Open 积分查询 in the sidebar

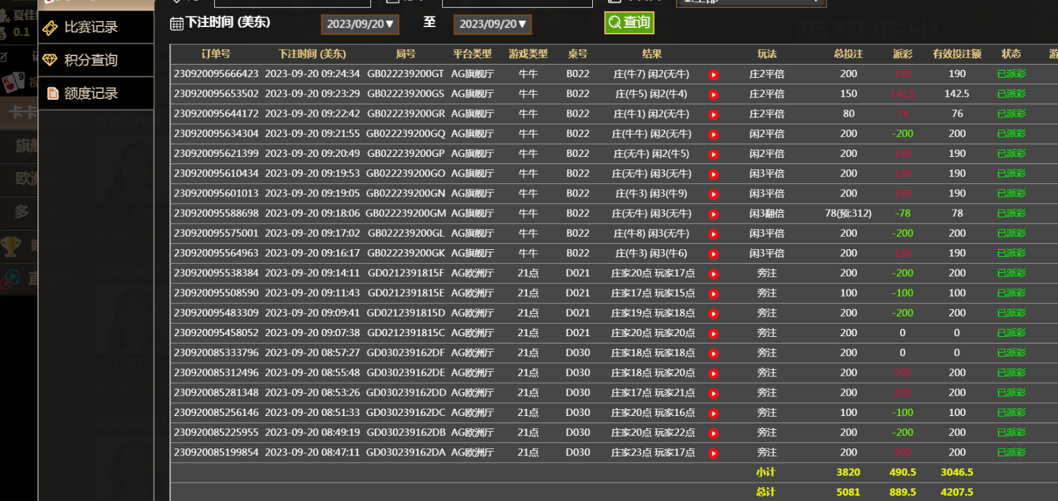96,60
